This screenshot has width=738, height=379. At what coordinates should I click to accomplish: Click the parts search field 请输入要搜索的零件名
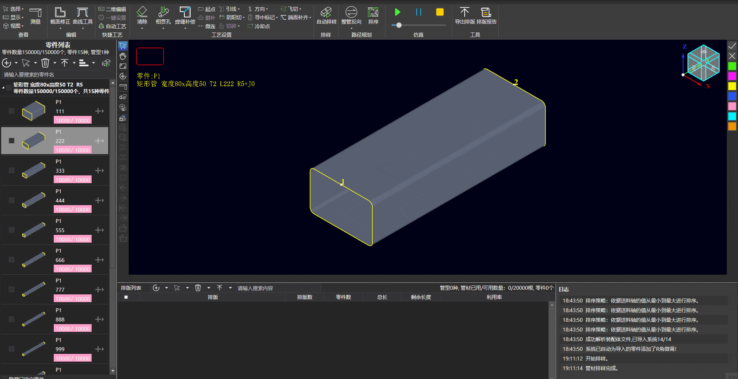click(x=58, y=75)
